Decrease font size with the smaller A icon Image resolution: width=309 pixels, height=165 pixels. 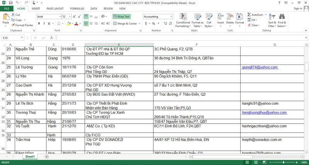click(79, 17)
